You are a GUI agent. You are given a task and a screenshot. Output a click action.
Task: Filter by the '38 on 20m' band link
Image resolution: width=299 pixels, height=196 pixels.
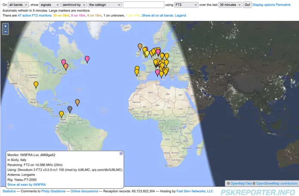click(x=61, y=15)
